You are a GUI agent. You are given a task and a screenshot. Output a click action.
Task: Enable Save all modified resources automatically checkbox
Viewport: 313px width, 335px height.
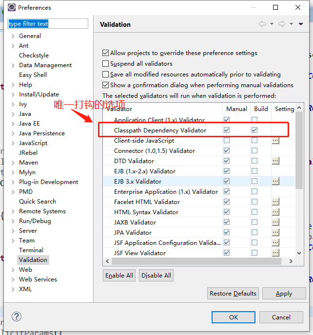point(105,74)
